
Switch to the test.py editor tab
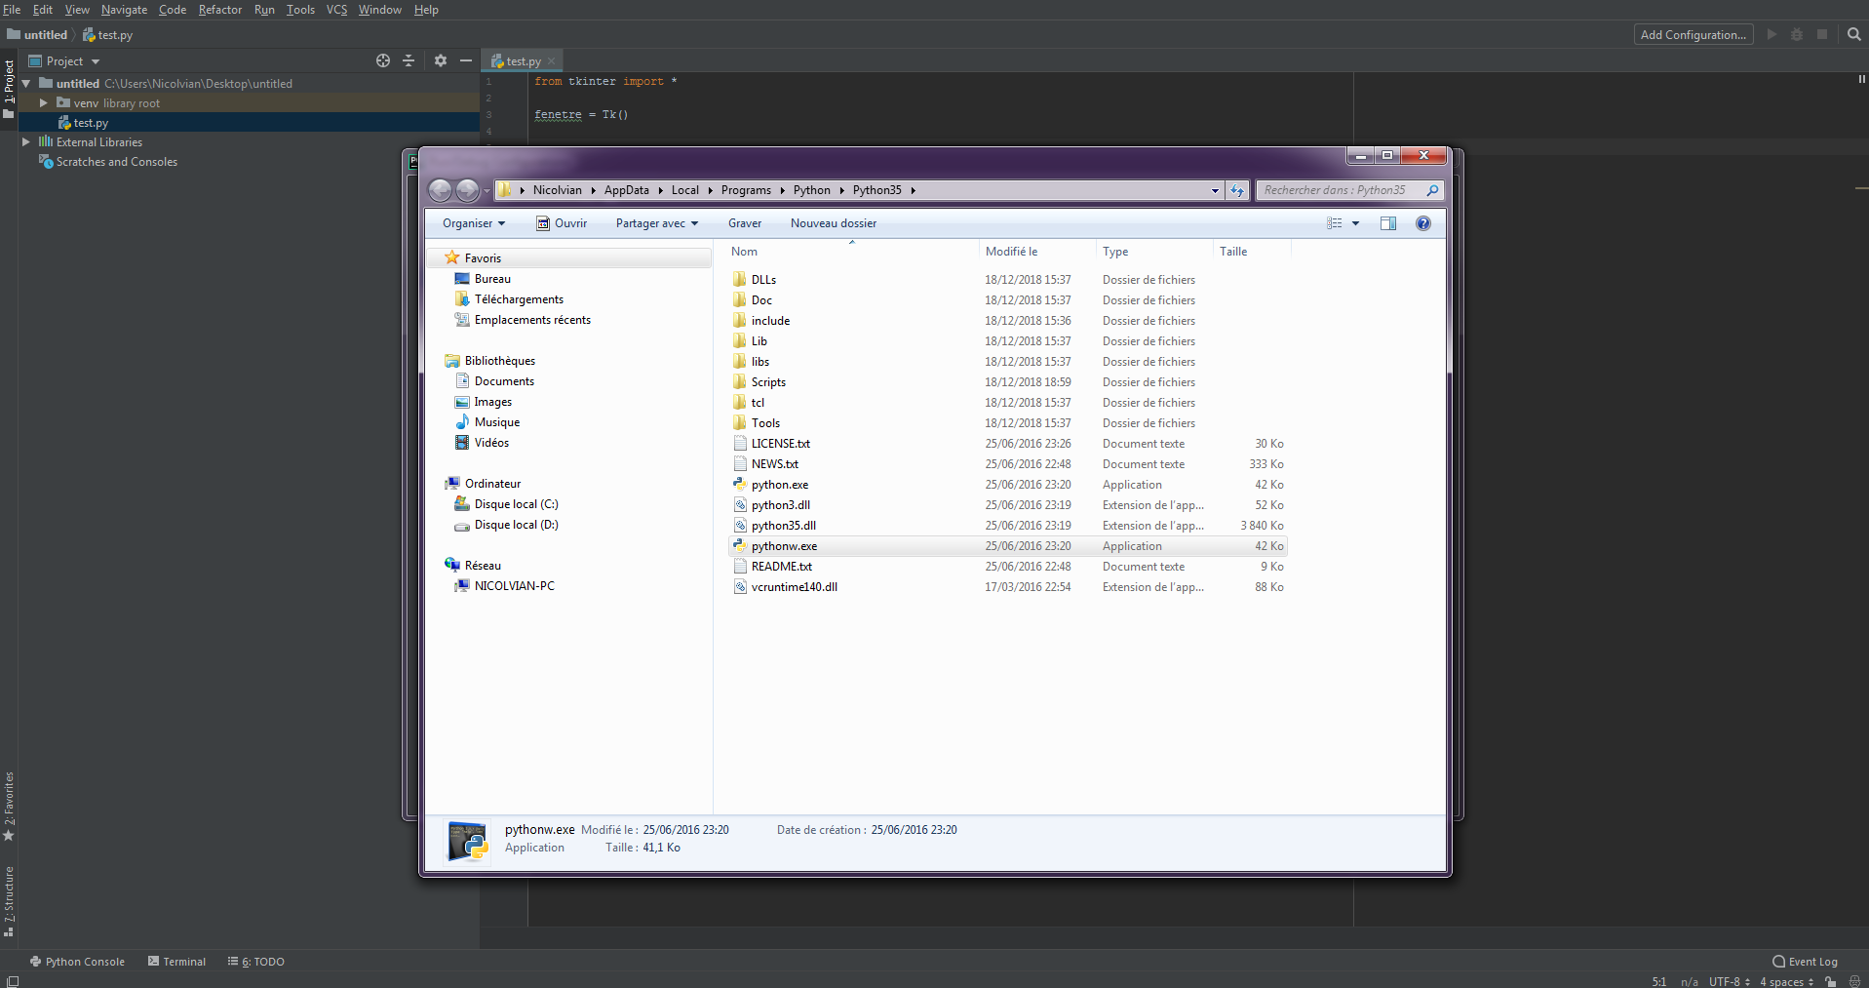(522, 60)
